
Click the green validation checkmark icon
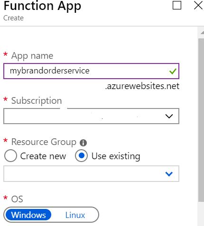point(173,71)
